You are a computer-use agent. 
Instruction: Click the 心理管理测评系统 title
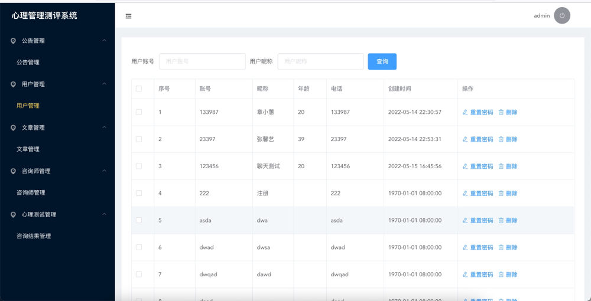point(44,16)
